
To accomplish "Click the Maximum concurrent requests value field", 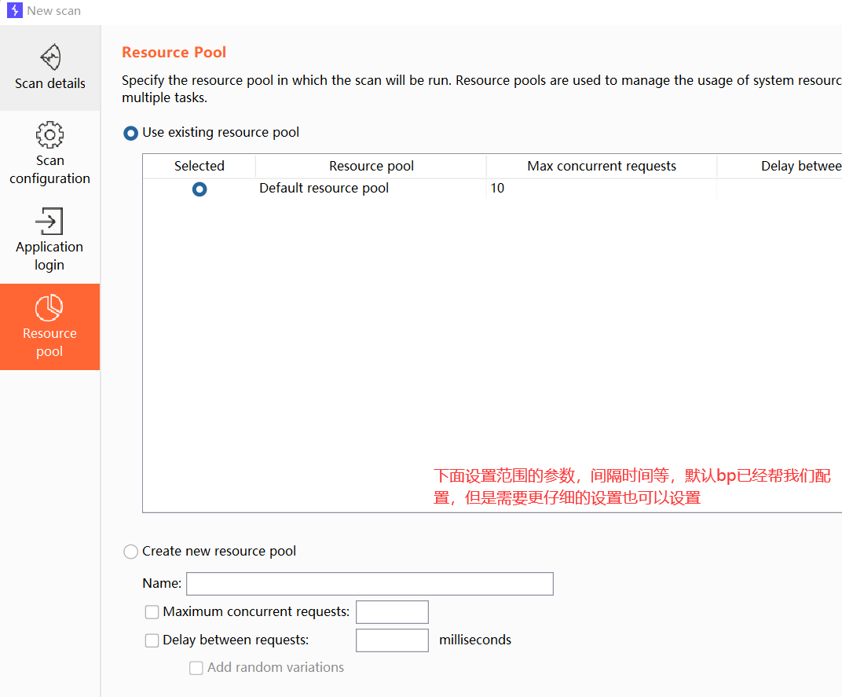I will (392, 612).
